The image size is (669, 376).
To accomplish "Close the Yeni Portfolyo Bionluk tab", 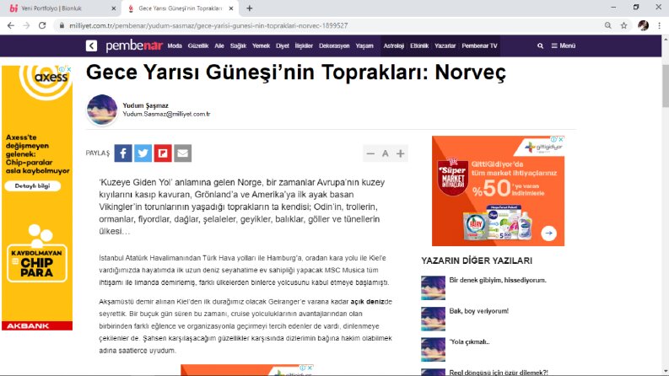I will (x=114, y=8).
